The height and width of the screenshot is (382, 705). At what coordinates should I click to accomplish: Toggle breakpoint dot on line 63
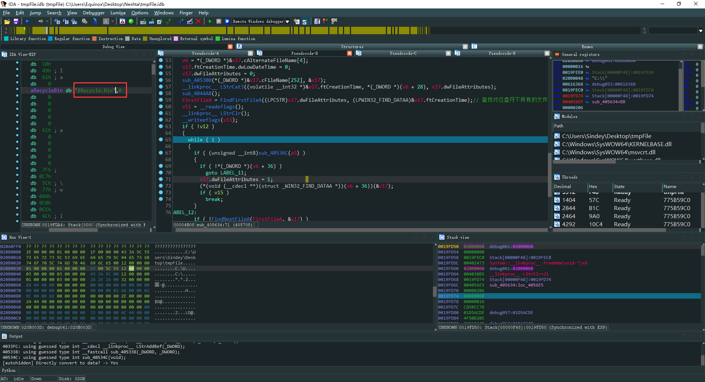tap(161, 126)
